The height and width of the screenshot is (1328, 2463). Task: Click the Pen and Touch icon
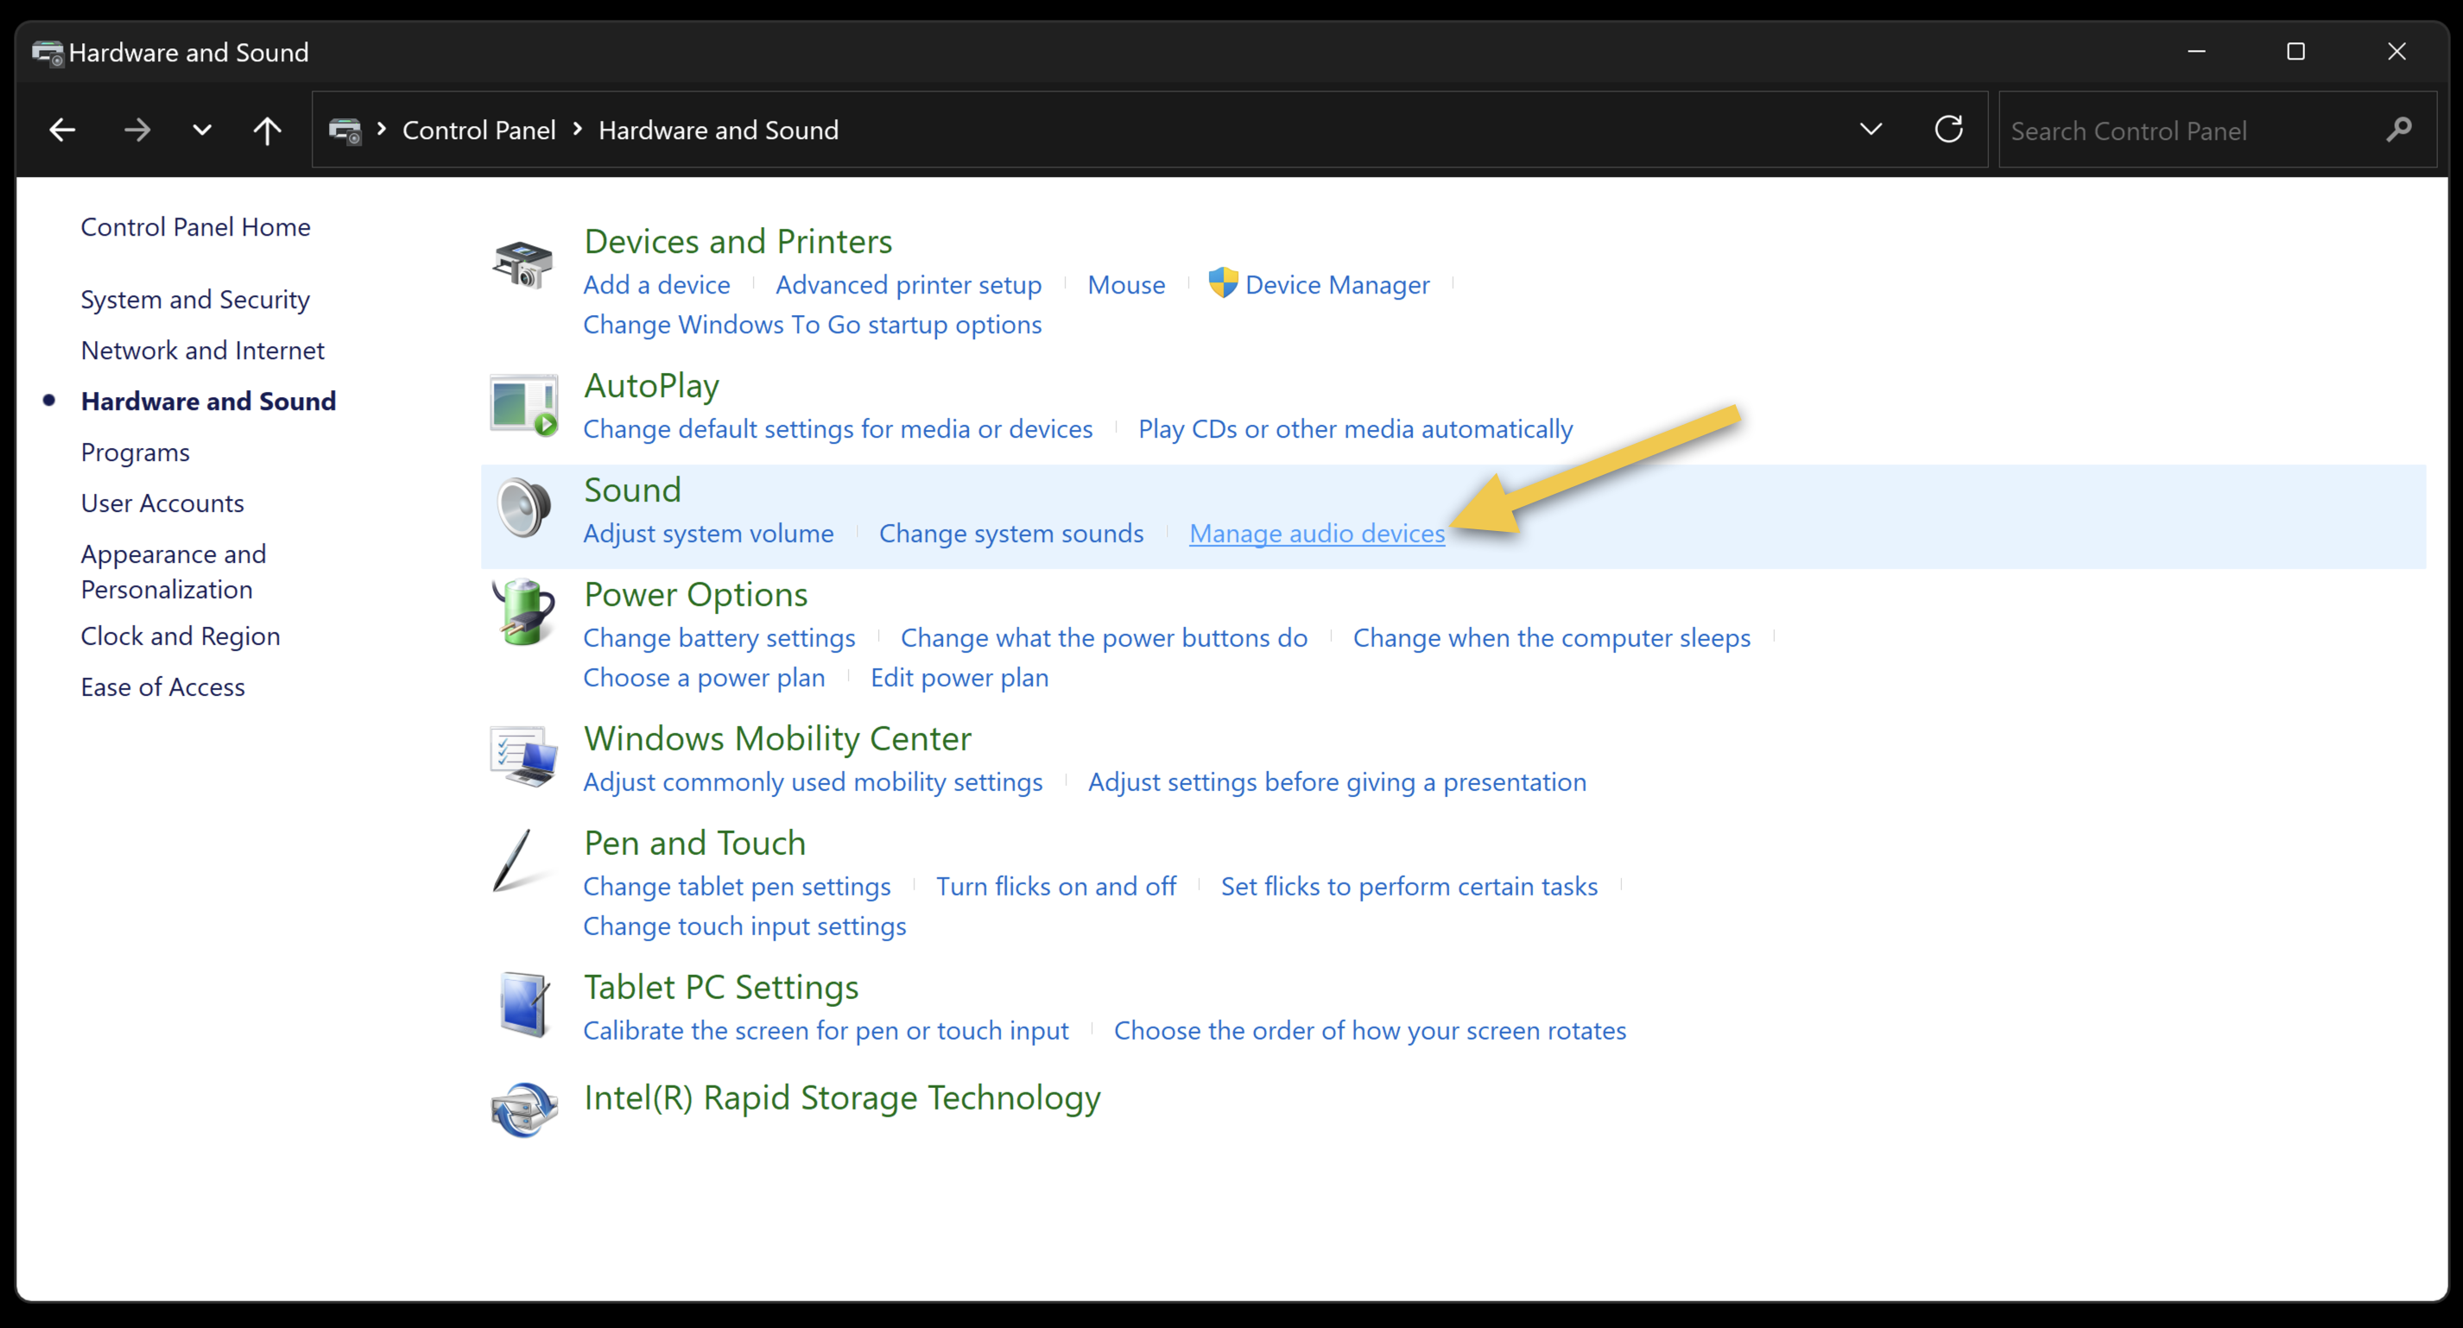(x=515, y=861)
